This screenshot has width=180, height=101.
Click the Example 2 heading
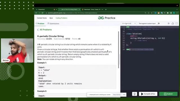(x=42, y=91)
